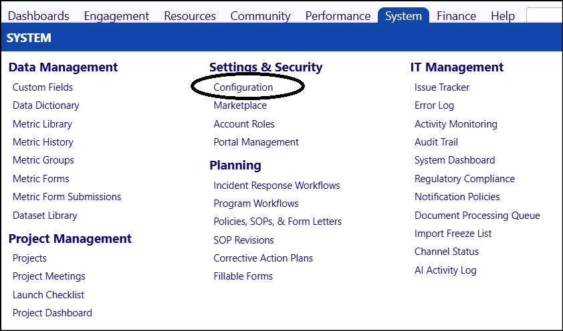Image resolution: width=563 pixels, height=331 pixels.
Task: Open Launch Checklist
Action: tap(48, 294)
